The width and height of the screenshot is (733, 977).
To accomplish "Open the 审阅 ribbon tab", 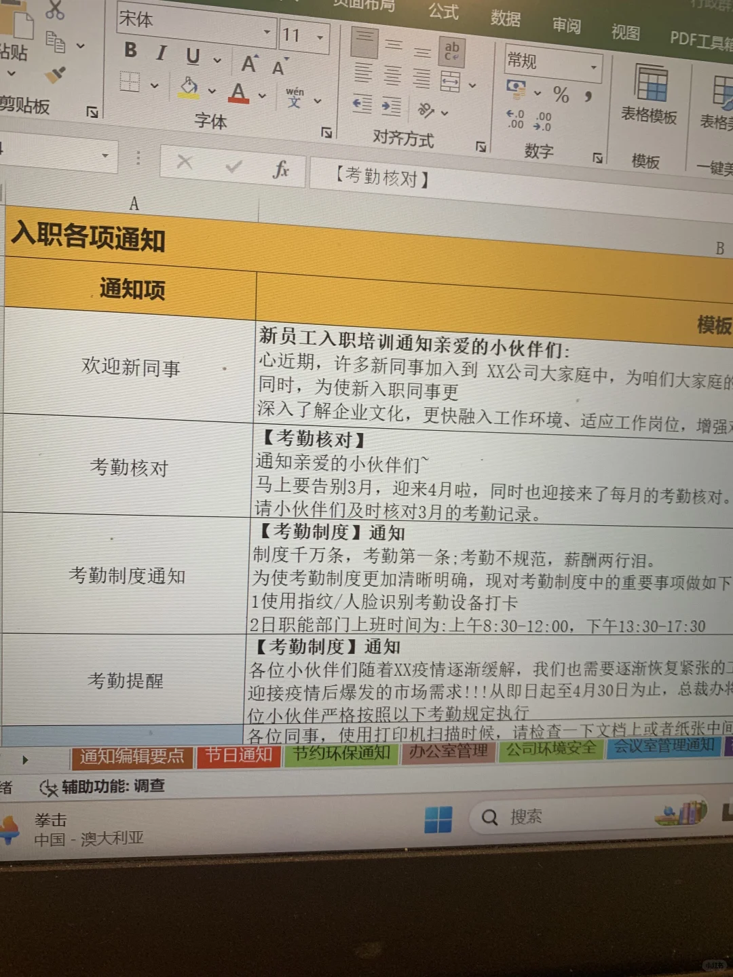I will pyautogui.click(x=566, y=26).
